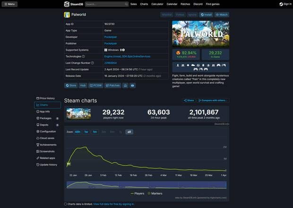Open the Cloud saves sidebar tab
293x208 pixels.
pos(47,138)
